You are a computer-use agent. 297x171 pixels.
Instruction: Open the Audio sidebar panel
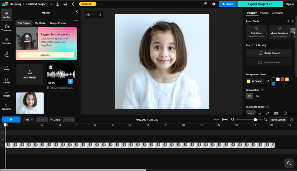tap(6, 67)
